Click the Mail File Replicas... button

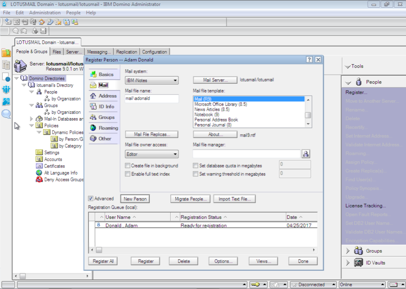coord(152,135)
